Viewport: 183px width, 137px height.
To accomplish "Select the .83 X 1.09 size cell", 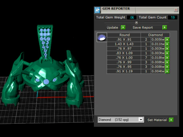I will pyautogui.click(x=124, y=53).
